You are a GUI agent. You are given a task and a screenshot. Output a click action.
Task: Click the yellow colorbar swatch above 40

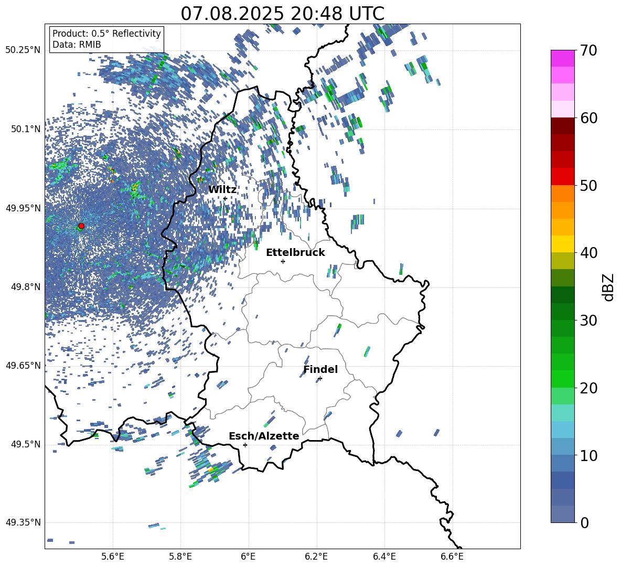coord(563,244)
